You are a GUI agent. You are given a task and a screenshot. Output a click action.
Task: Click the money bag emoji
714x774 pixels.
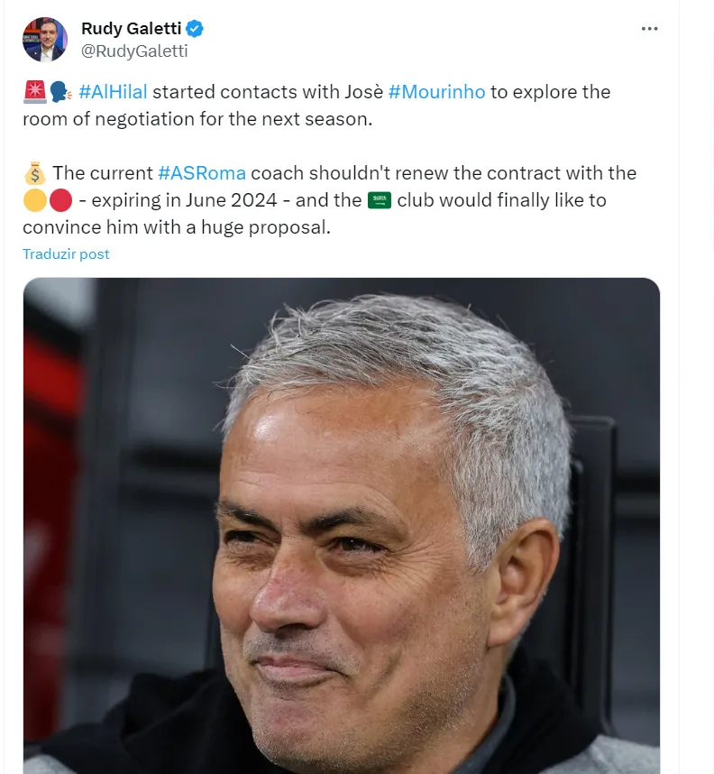(34, 173)
